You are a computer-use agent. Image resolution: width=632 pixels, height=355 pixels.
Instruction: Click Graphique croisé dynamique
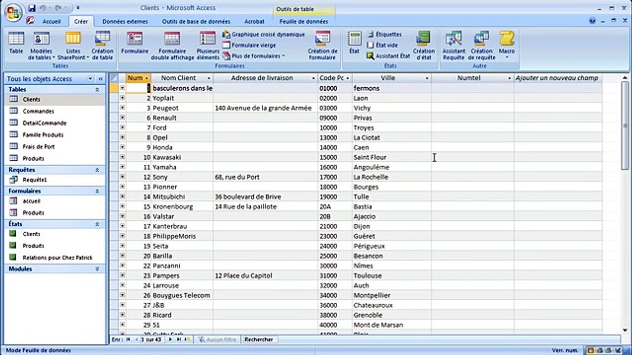click(x=264, y=35)
